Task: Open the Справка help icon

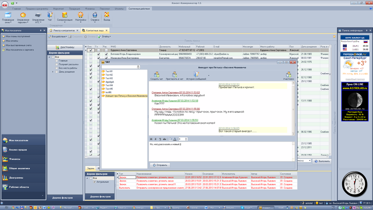Action: pos(95,16)
